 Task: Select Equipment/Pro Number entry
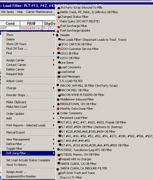(x=21, y=176)
